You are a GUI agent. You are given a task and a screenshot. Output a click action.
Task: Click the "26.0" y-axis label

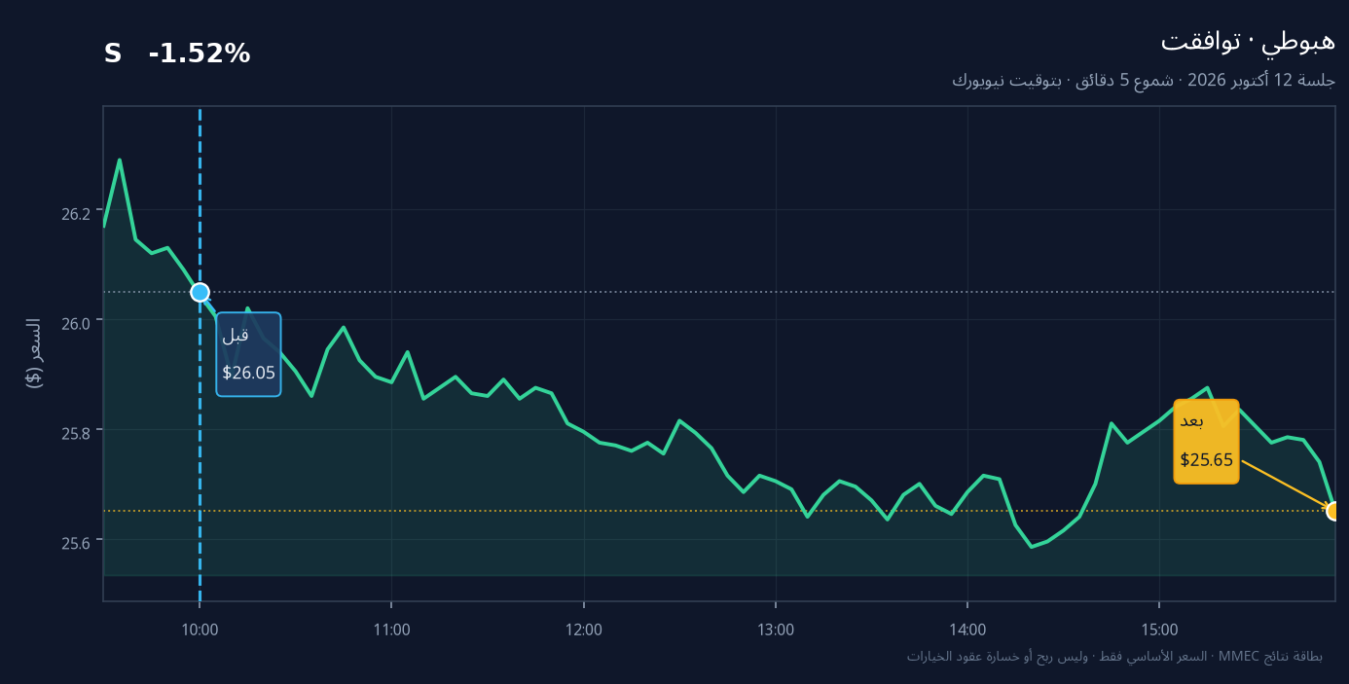pyautogui.click(x=76, y=322)
